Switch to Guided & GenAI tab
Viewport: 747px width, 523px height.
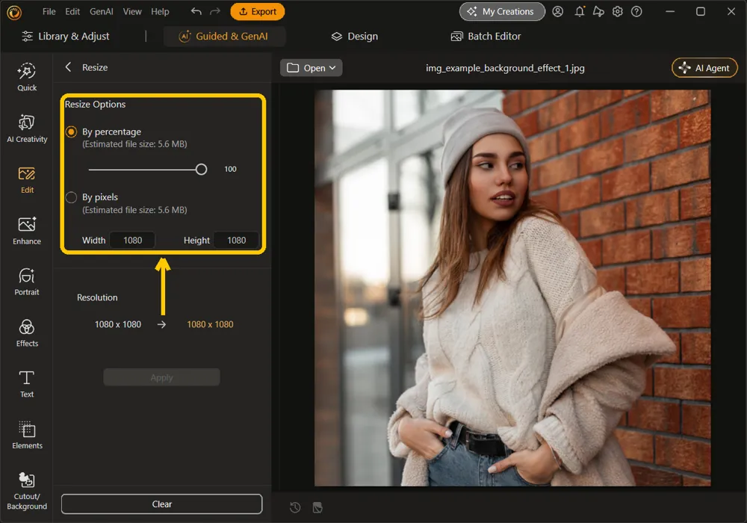click(224, 36)
